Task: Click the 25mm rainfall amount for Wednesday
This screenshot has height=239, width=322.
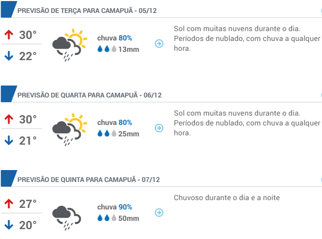Action: (x=129, y=134)
